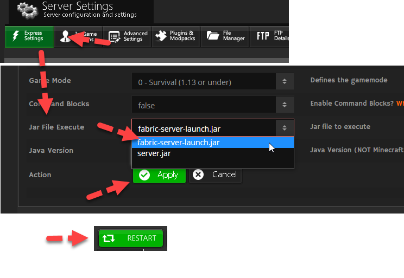The image size is (404, 278).
Task: Click the Game Mode dropdown arrow
Action: pos(285,81)
